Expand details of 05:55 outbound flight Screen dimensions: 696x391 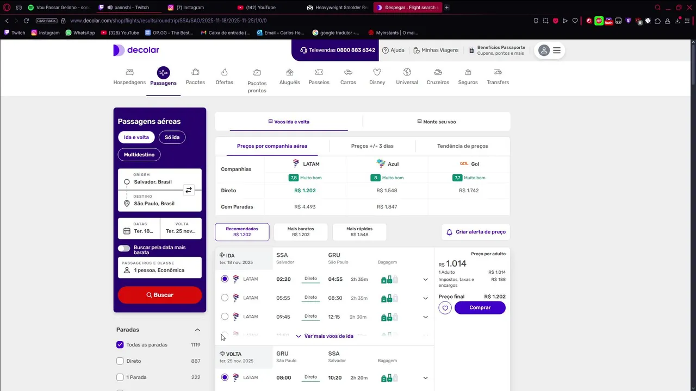point(425,298)
